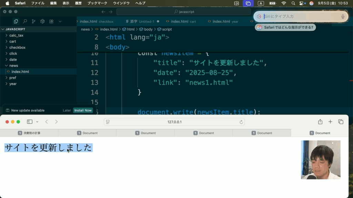Click the Install Now button

tap(83, 110)
